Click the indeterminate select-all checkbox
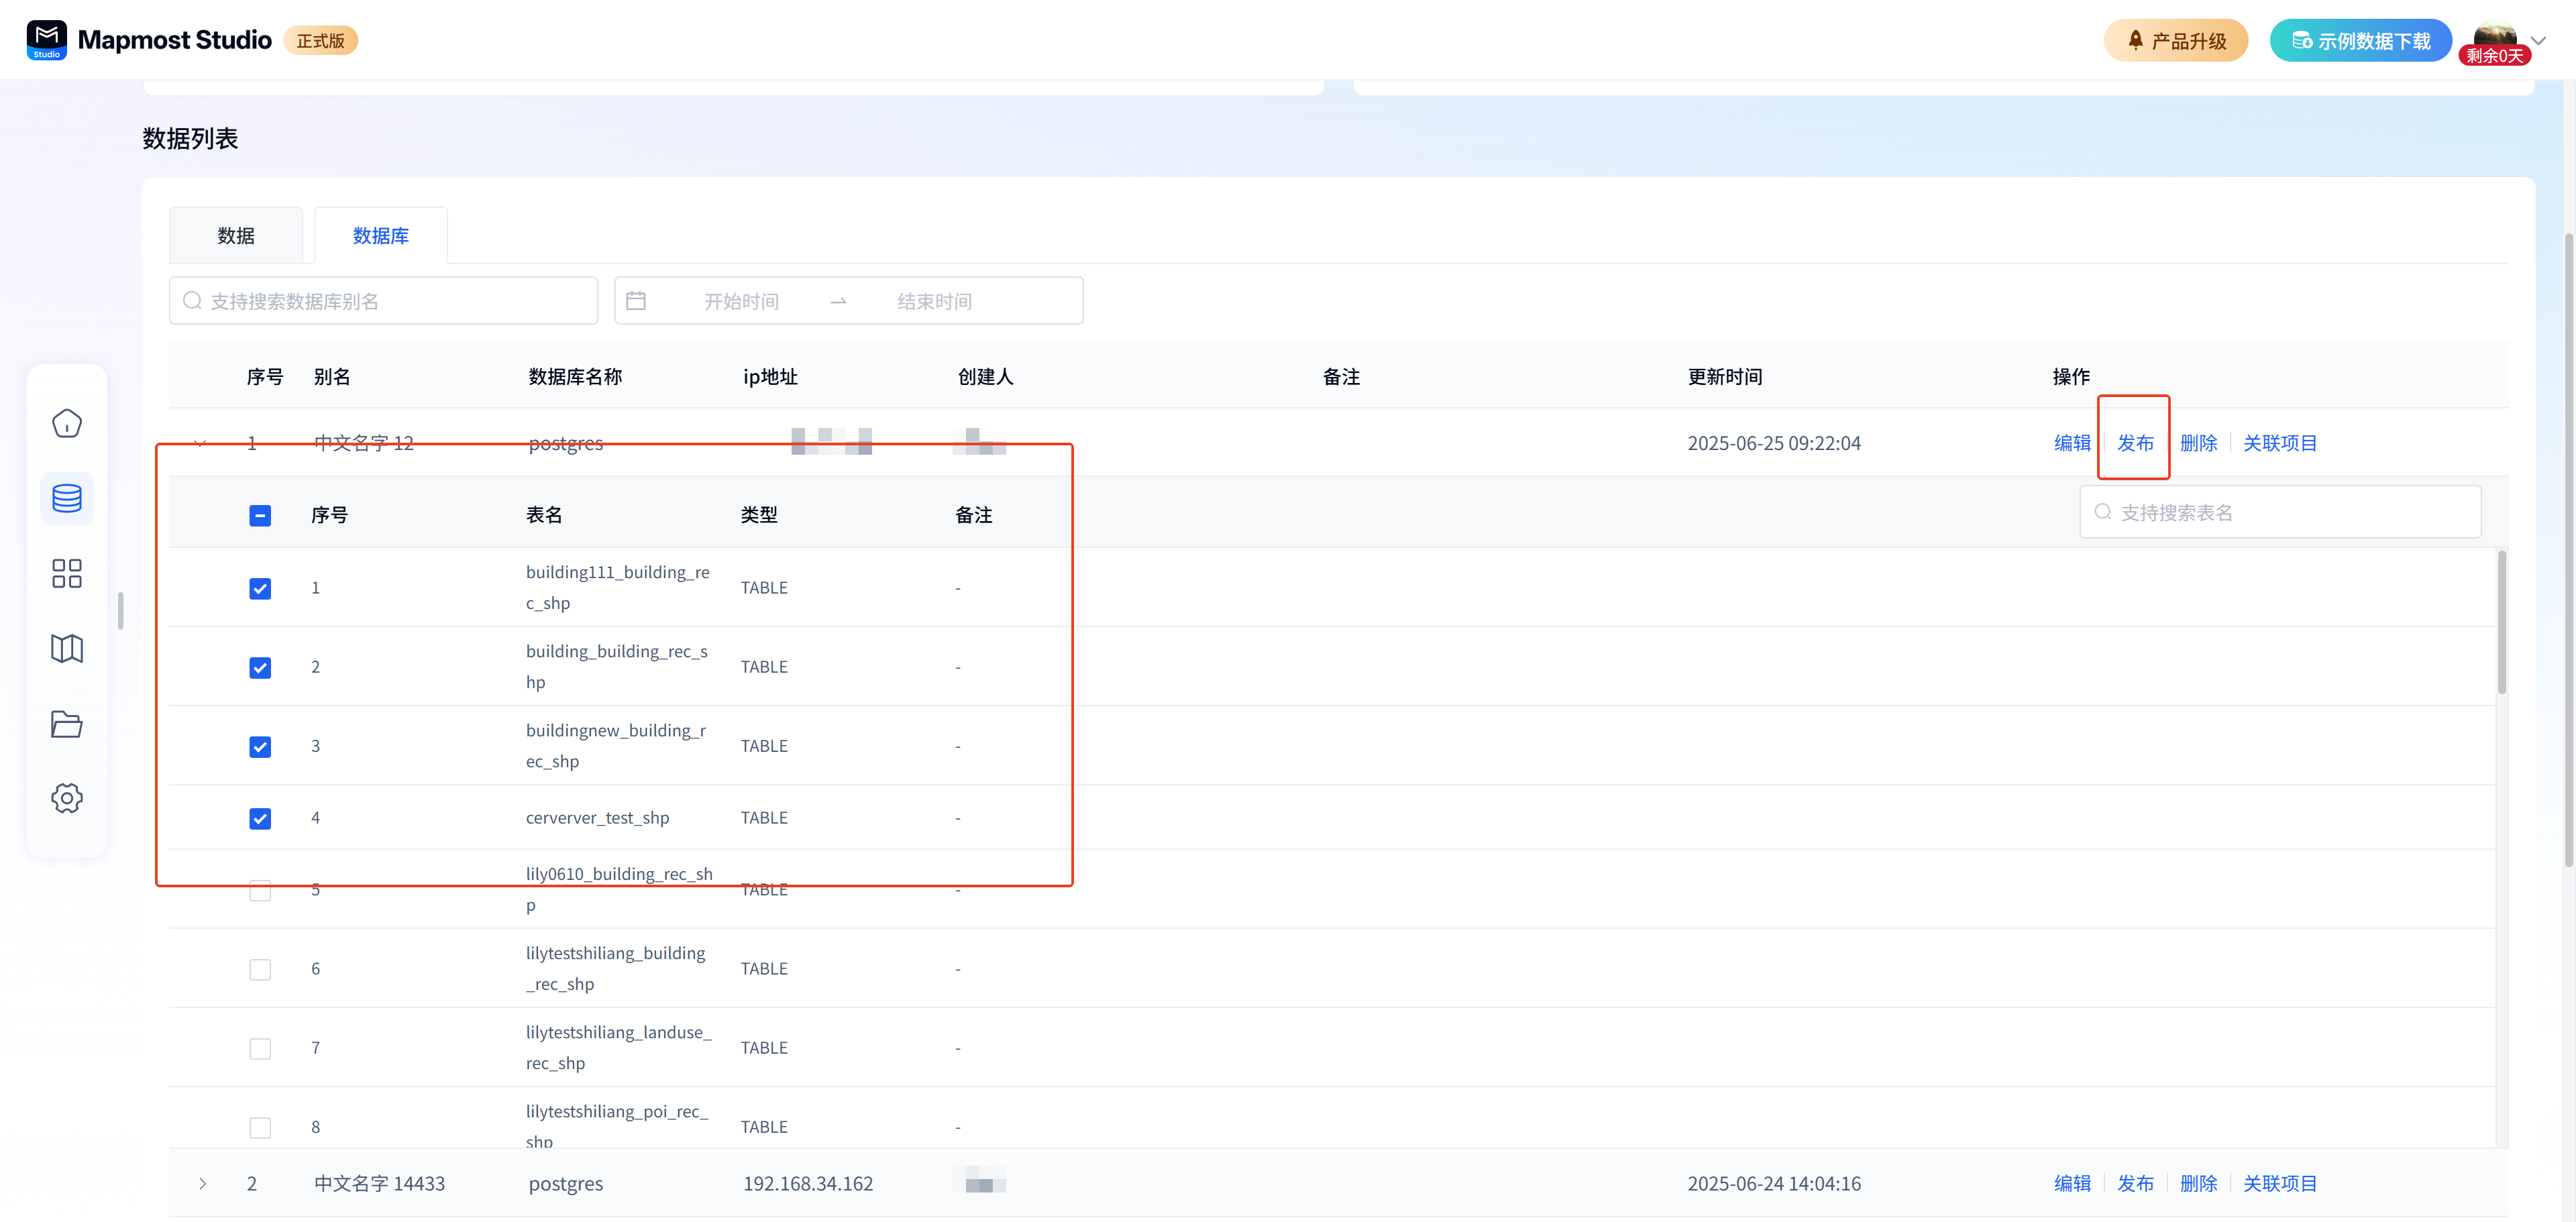This screenshot has height=1222, width=2576. point(260,515)
